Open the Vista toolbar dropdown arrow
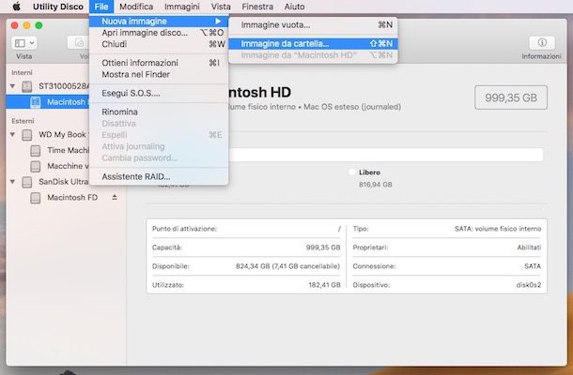 (x=32, y=43)
